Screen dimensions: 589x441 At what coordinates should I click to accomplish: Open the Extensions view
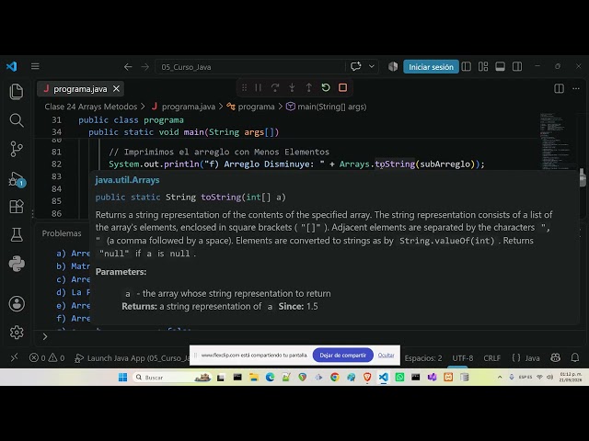click(x=17, y=206)
